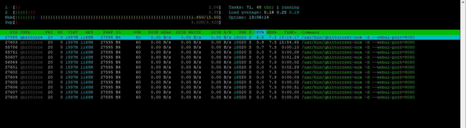Image resolution: width=466 pixels, height=128 pixels.
Task: Click the Load average line
Action: coord(264,12)
